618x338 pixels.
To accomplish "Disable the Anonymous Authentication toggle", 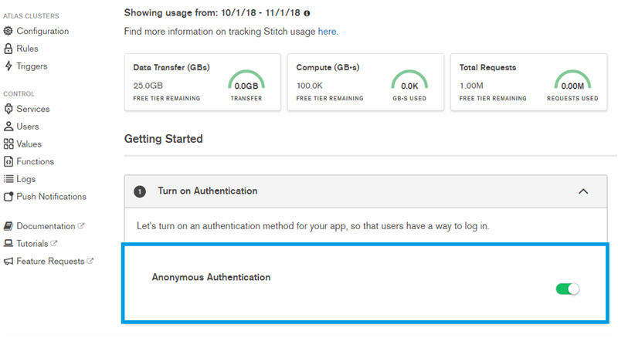I will (x=567, y=289).
